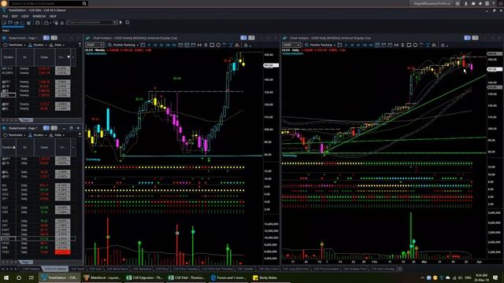Toggle blue symbol link on weekly chart window
The height and width of the screenshot is (283, 504).
pos(243,38)
